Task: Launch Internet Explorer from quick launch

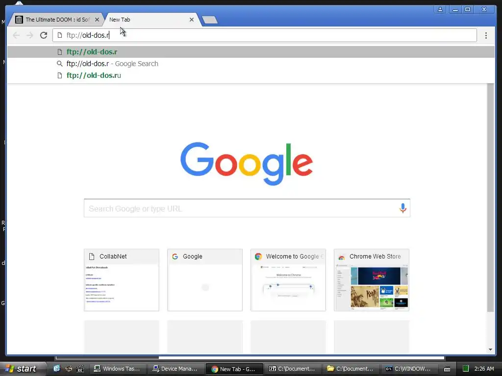Action: 57,369
